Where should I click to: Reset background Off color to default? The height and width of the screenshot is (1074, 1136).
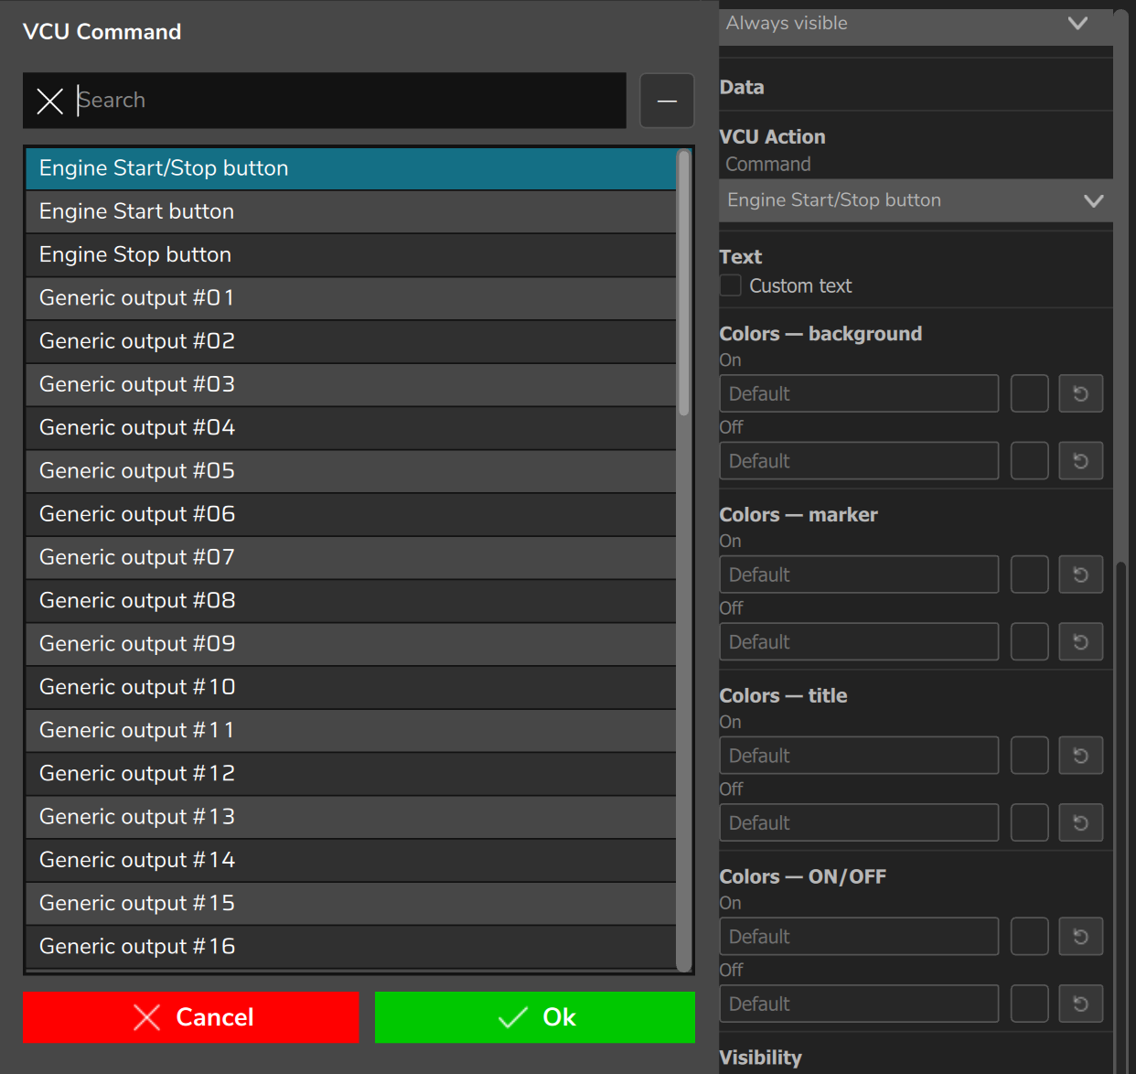1080,461
